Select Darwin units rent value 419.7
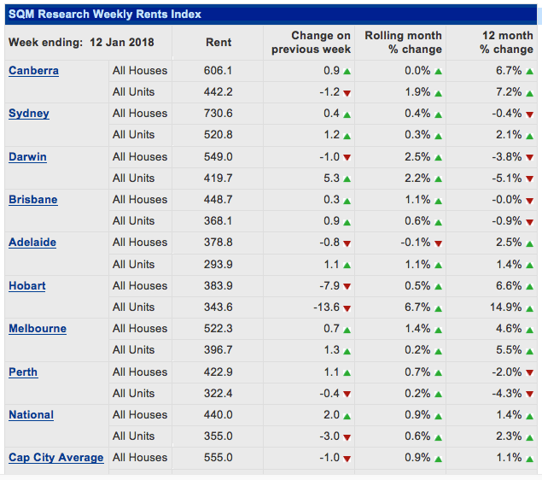 tap(219, 179)
